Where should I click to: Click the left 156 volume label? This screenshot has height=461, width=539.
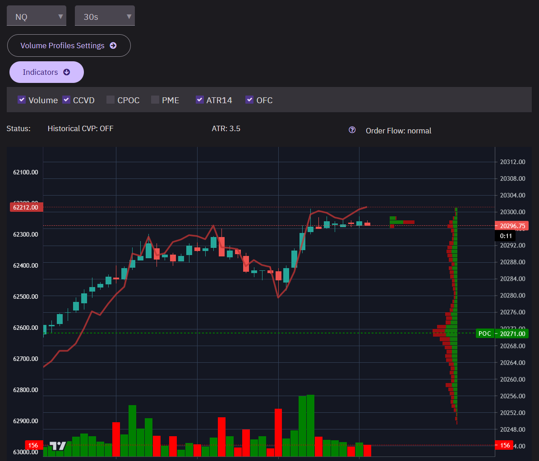[34, 445]
